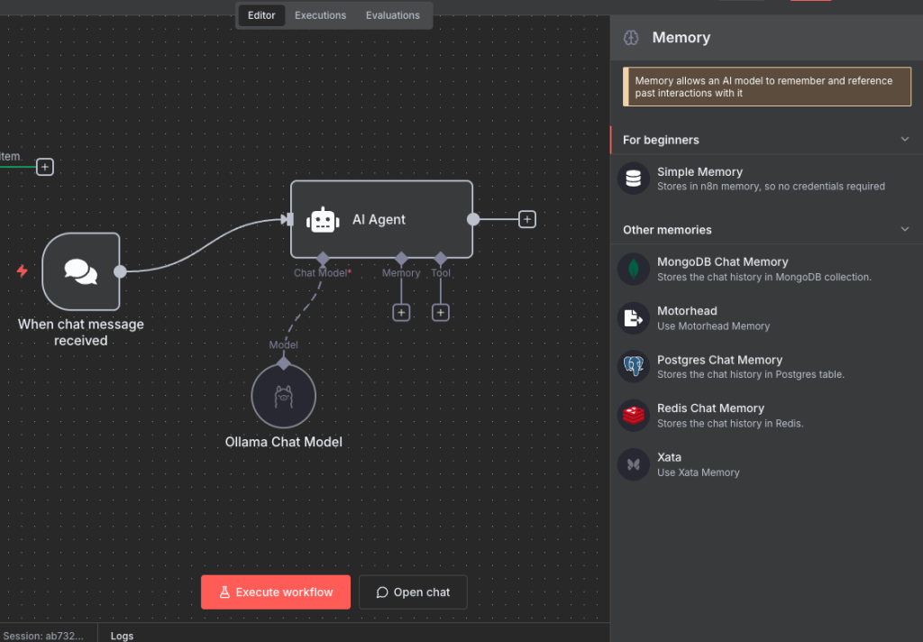Select the Ollama Chat Model llama node
Screen dimensions: 923x642
click(283, 396)
